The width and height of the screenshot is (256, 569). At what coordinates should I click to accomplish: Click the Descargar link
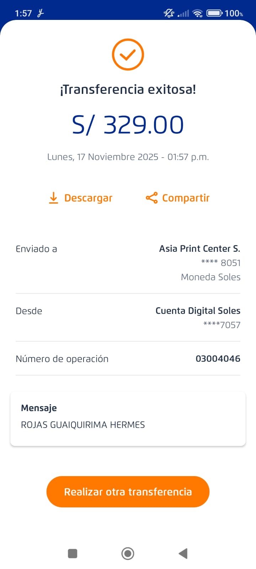pyautogui.click(x=88, y=198)
